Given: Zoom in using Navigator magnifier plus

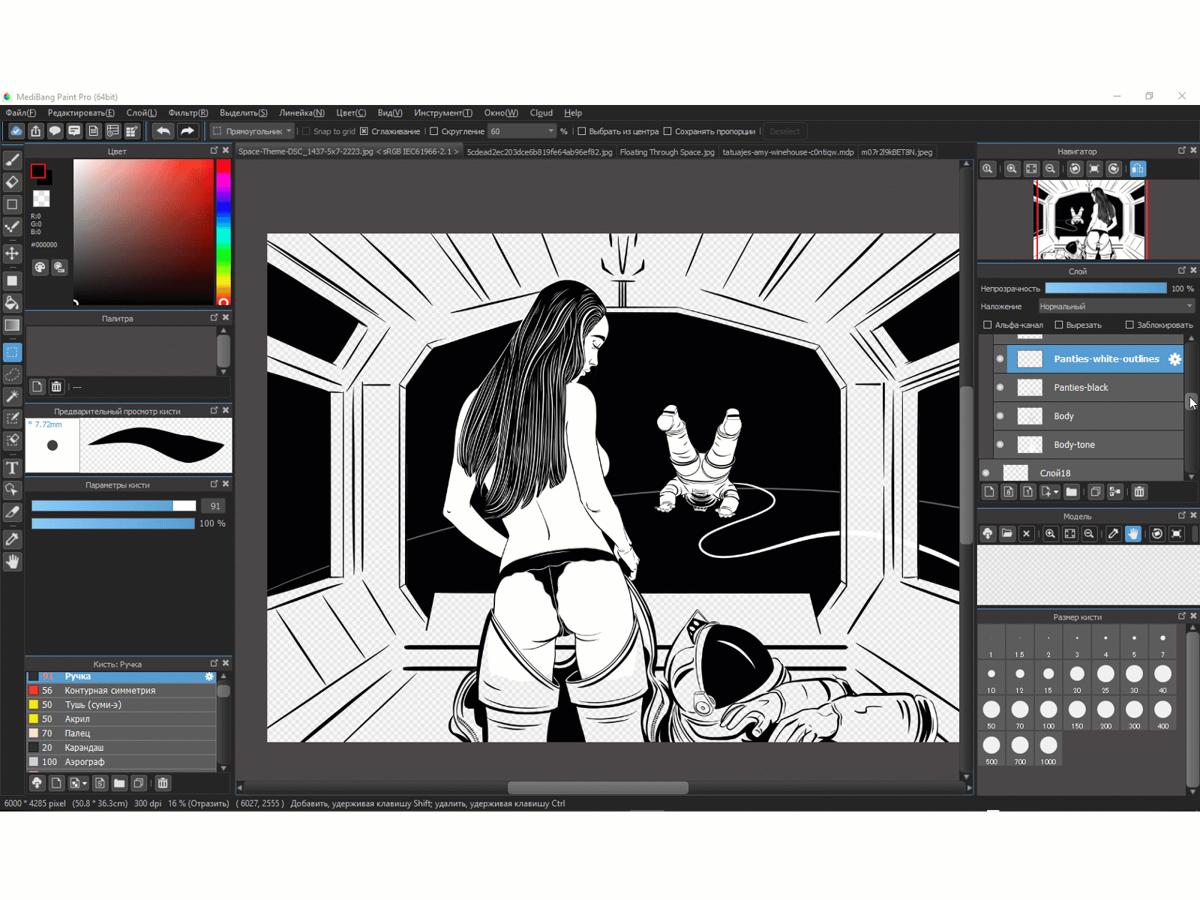Looking at the screenshot, I should (x=1012, y=169).
